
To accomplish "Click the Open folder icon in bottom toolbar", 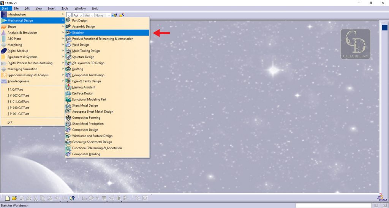I will [14, 198].
